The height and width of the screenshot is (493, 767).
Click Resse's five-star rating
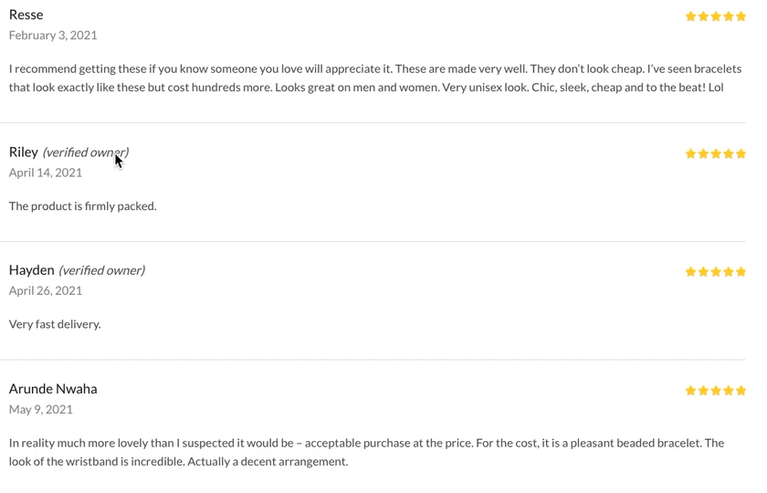(x=715, y=16)
